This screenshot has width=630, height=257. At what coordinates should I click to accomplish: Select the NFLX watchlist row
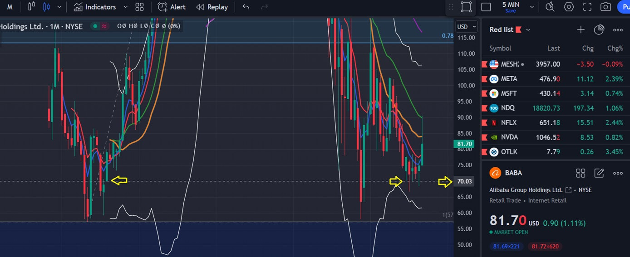pyautogui.click(x=556, y=122)
